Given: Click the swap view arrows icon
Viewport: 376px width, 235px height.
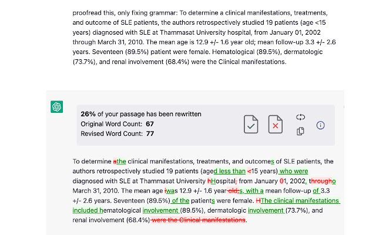Looking at the screenshot, I should [x=301, y=117].
